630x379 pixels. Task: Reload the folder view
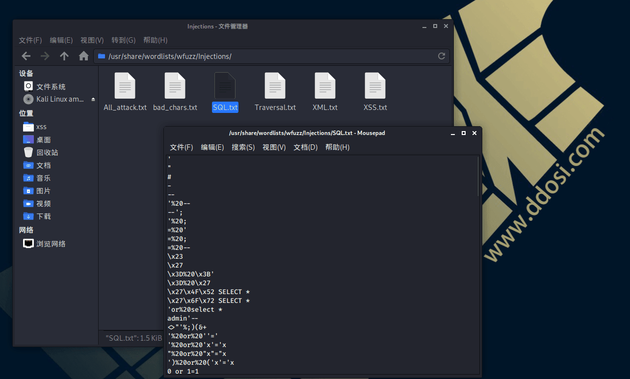click(x=441, y=56)
